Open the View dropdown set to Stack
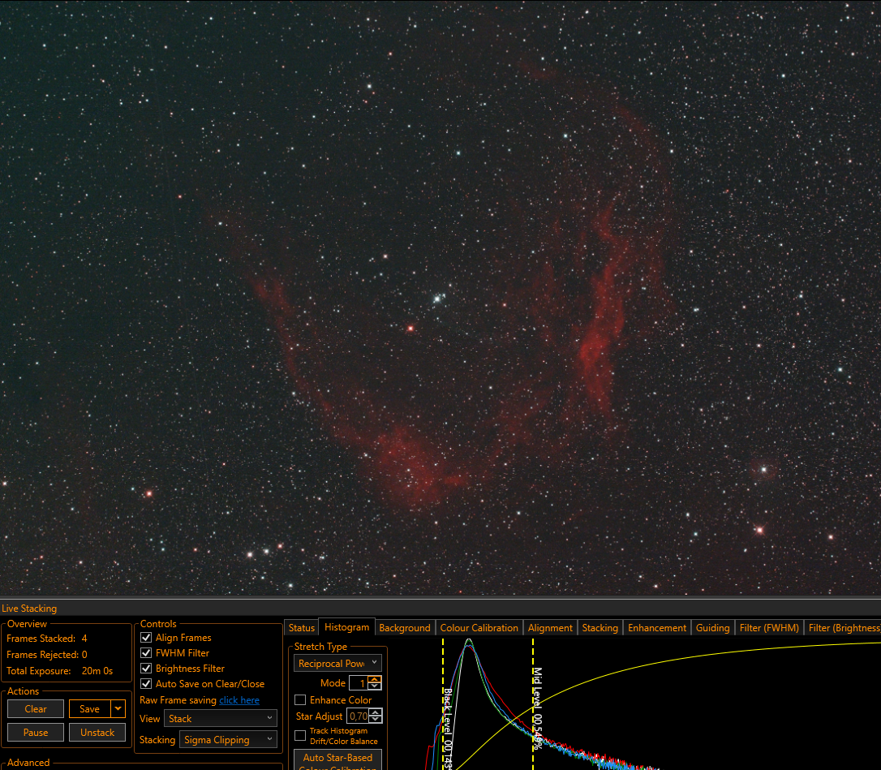Viewport: 881px width, 770px height. [221, 718]
